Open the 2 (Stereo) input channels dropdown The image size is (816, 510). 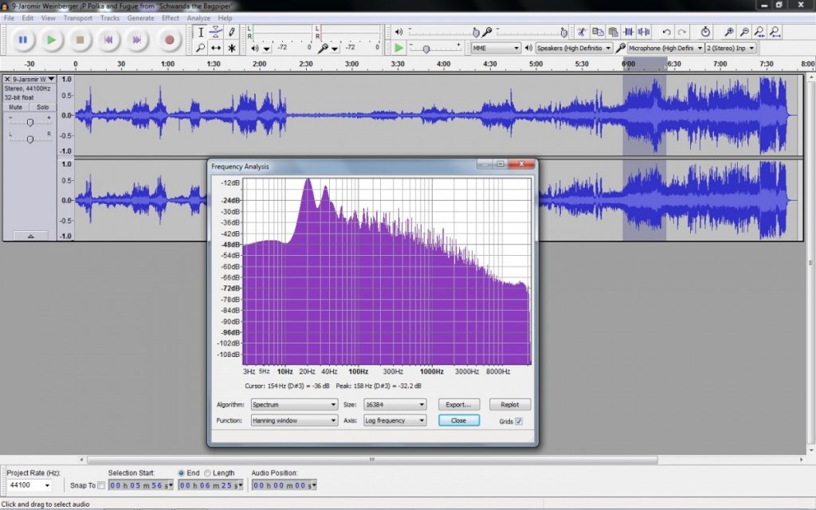731,48
